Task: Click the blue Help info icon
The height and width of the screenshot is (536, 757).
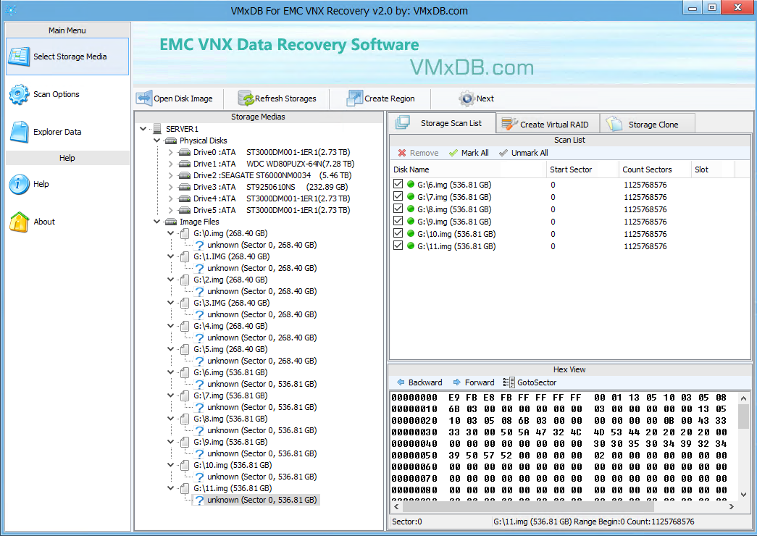Action: (x=20, y=184)
